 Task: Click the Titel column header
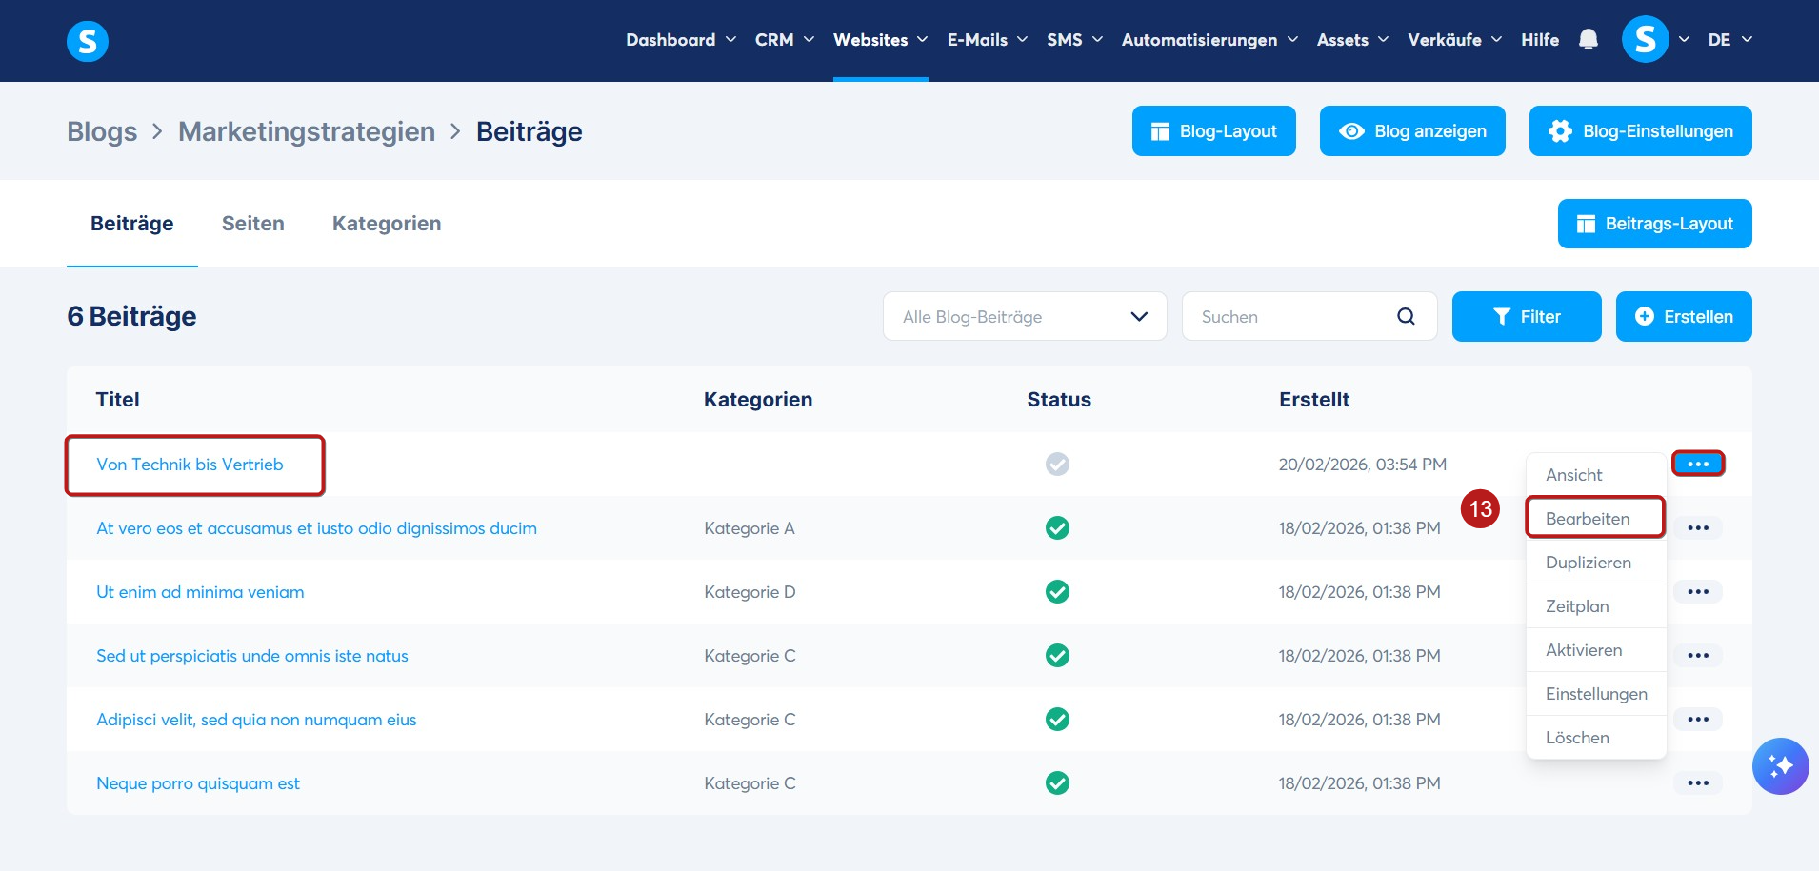[x=118, y=400]
